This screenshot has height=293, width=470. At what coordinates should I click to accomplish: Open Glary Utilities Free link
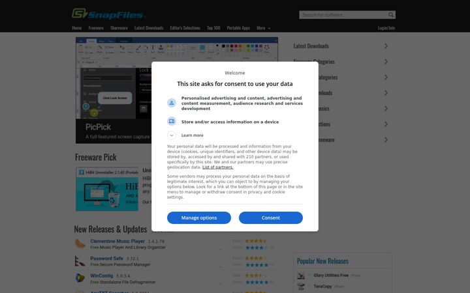(x=331, y=275)
